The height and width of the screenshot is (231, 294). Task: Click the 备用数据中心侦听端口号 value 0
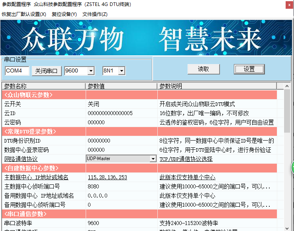pos(89,205)
